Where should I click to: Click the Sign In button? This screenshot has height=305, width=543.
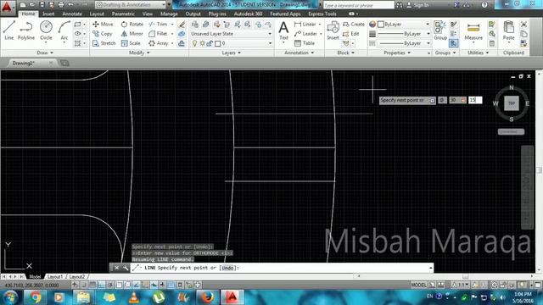pos(417,5)
